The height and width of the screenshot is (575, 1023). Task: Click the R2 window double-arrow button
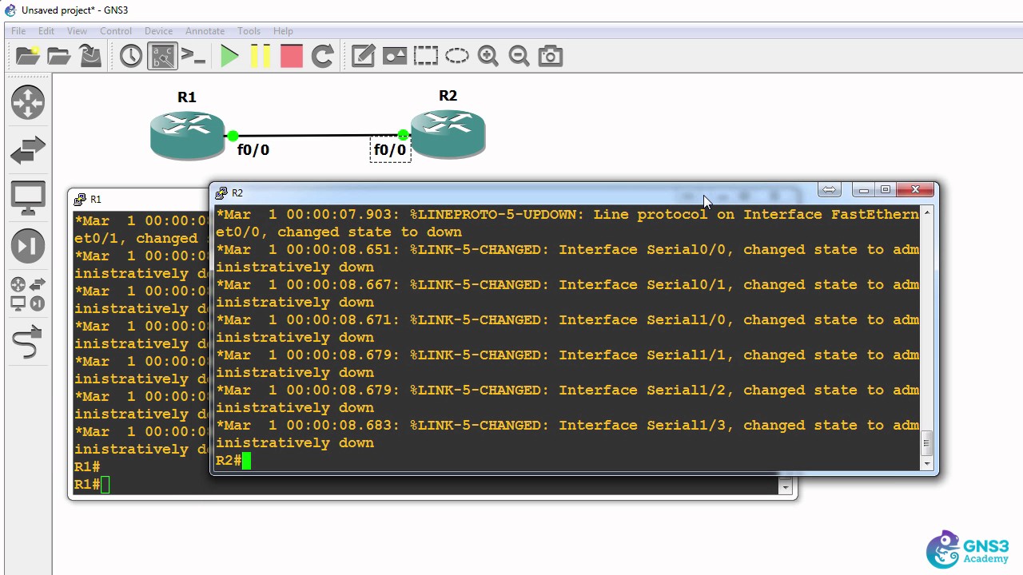pos(829,190)
